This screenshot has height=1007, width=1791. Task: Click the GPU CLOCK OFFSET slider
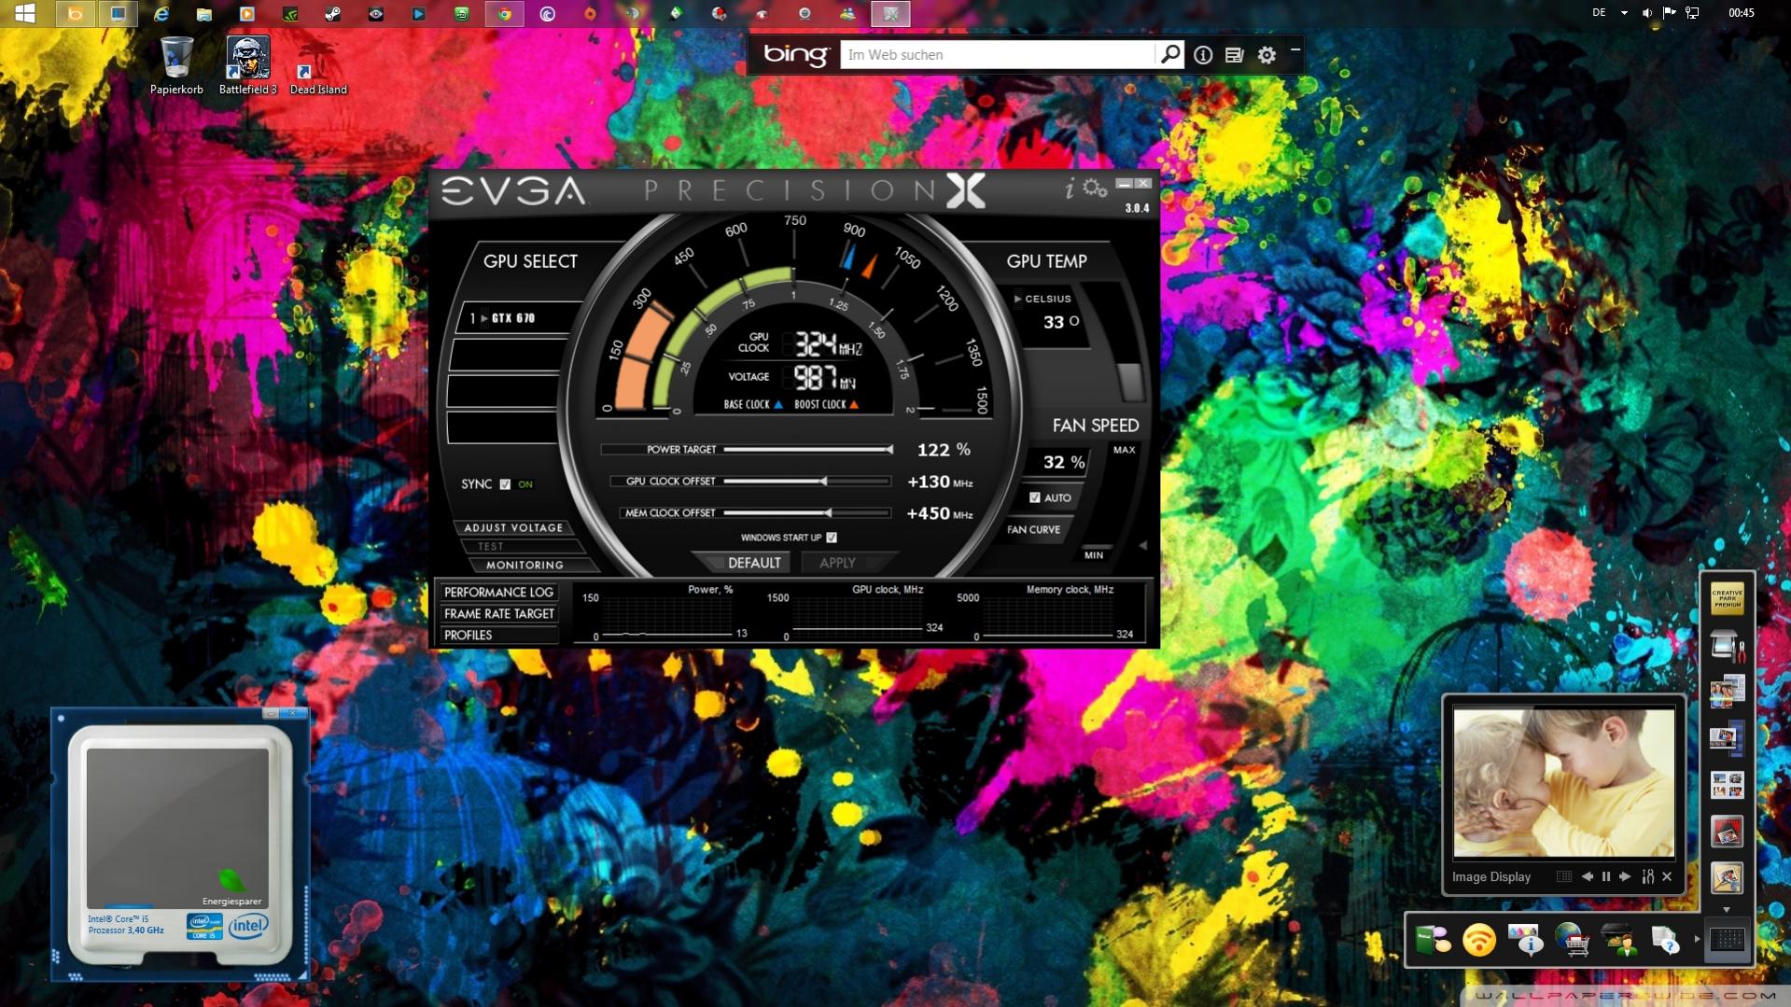[x=808, y=482]
